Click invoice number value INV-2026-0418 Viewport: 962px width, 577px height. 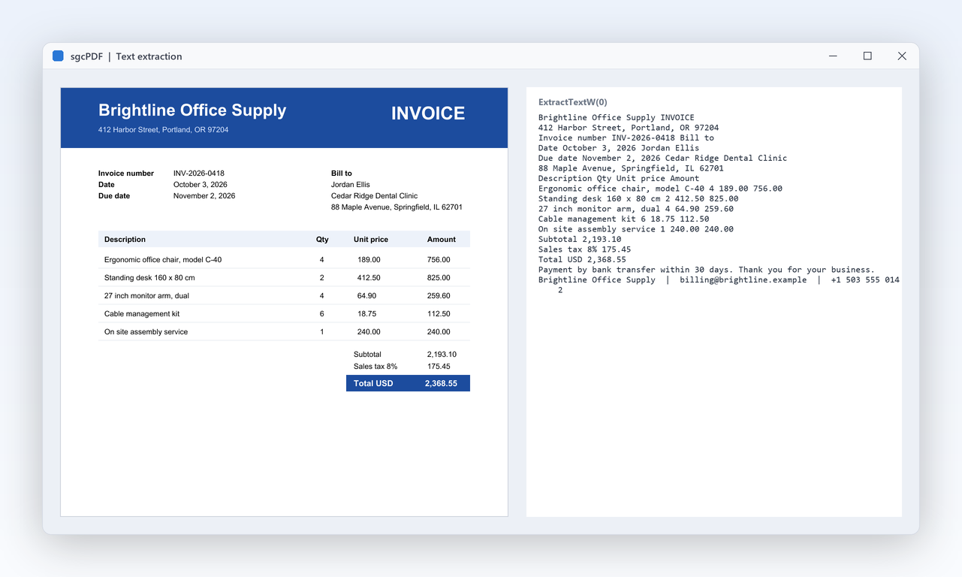coord(199,174)
